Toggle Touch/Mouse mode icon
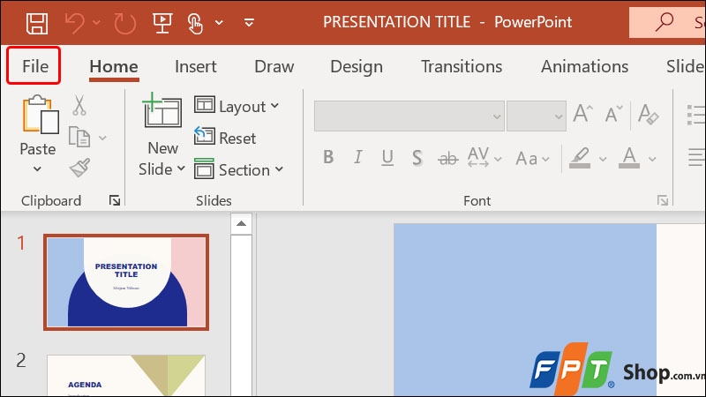The image size is (706, 397). tap(194, 24)
